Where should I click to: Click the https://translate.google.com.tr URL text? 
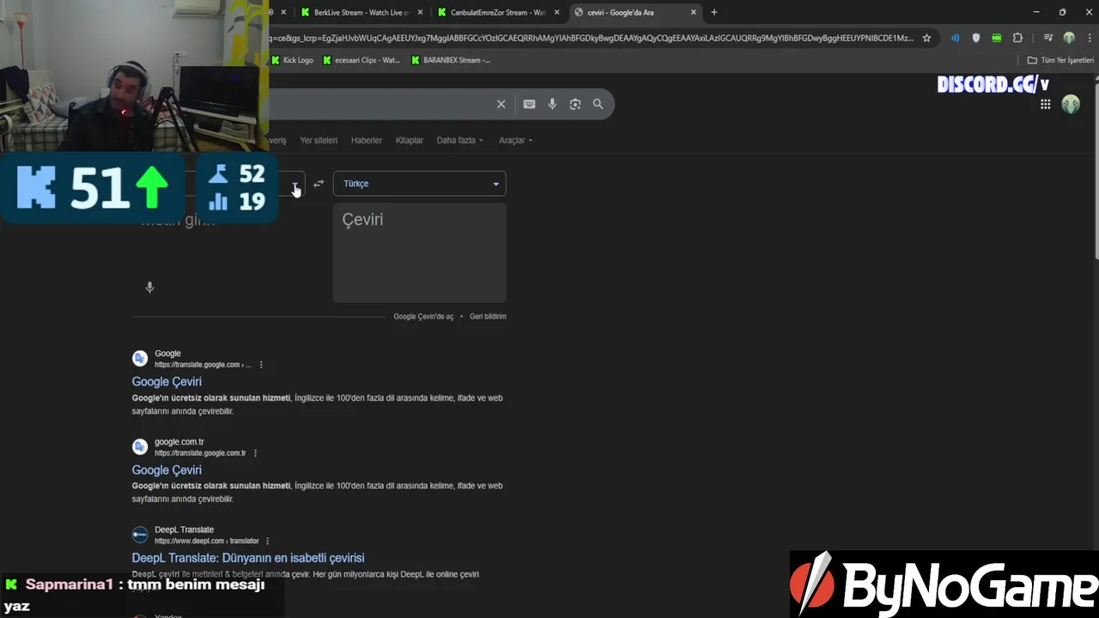tap(200, 453)
